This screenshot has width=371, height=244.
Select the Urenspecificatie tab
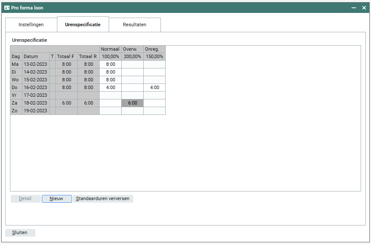click(83, 25)
